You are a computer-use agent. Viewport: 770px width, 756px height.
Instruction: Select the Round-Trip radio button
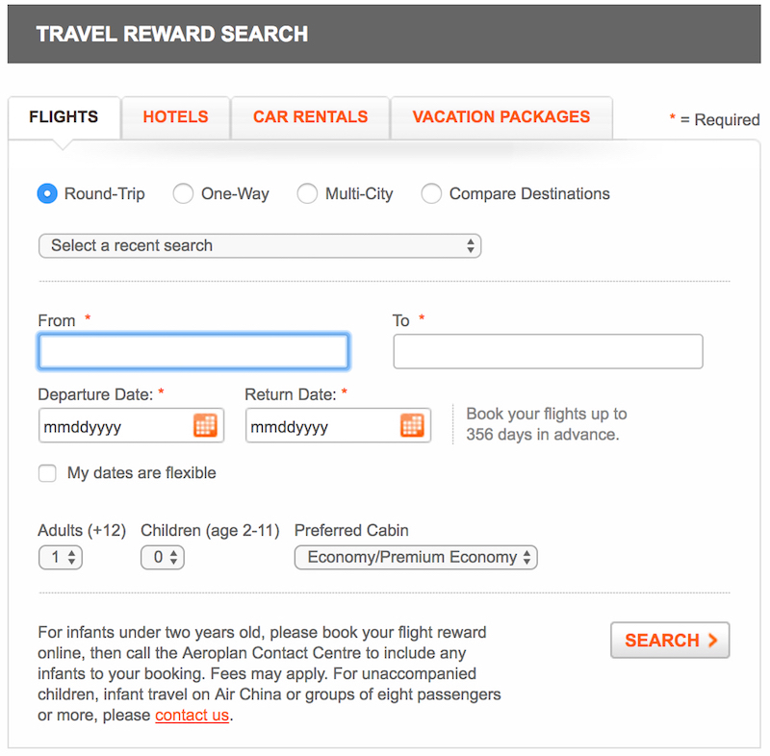tap(47, 193)
